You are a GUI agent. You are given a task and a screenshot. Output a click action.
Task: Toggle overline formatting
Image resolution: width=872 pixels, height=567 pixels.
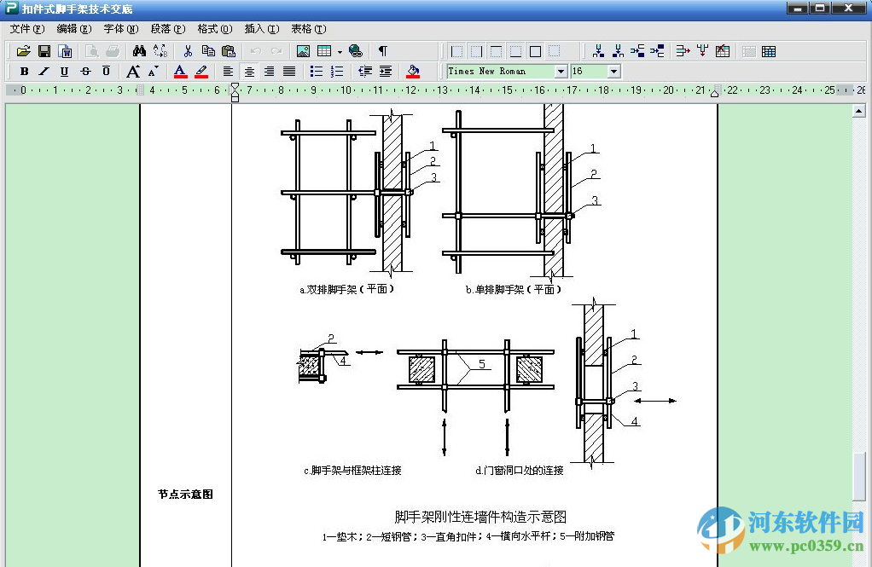click(x=106, y=71)
